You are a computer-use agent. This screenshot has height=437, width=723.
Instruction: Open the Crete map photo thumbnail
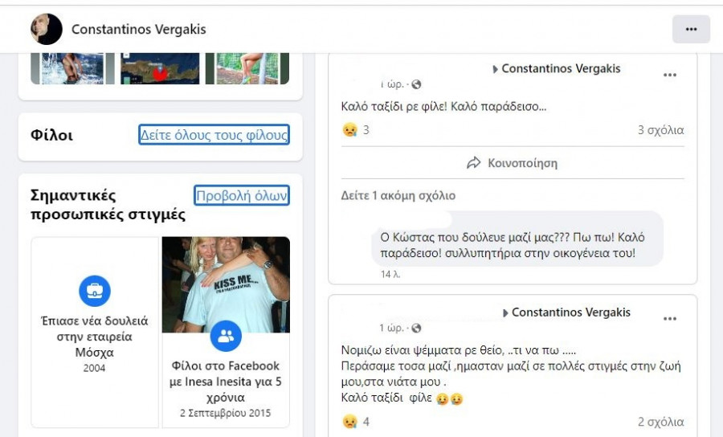point(160,69)
